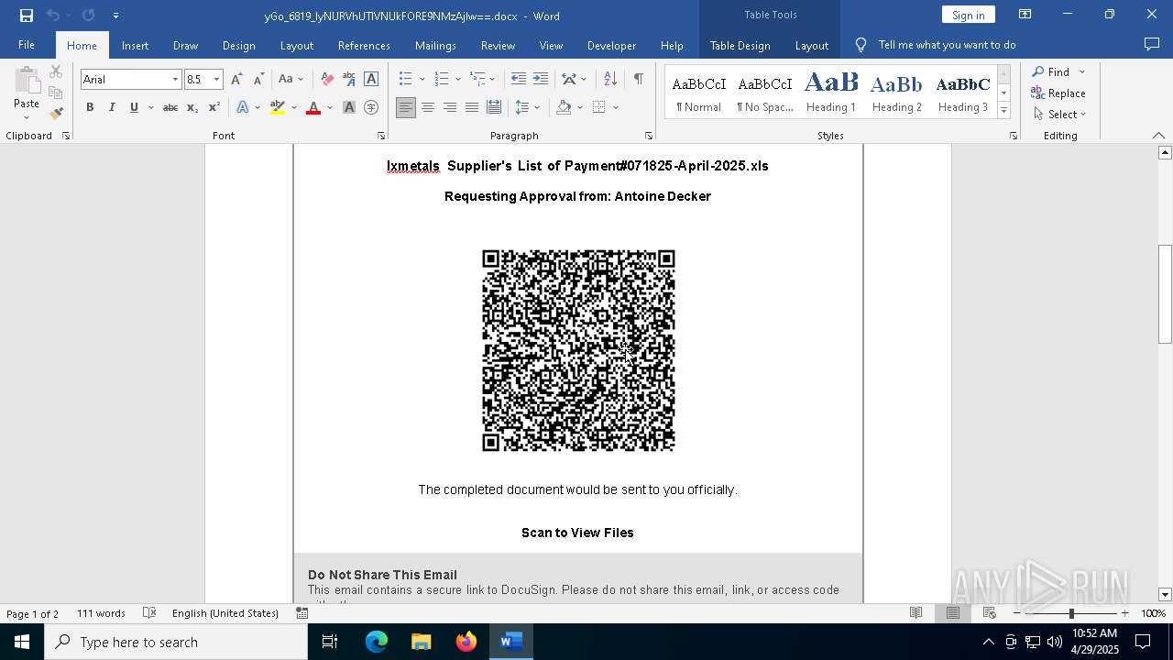Switch to the Developer tab

pyautogui.click(x=611, y=45)
